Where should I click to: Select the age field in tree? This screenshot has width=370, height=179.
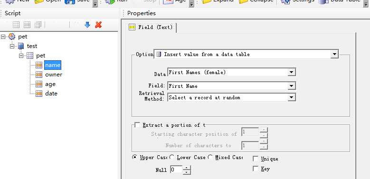point(50,84)
